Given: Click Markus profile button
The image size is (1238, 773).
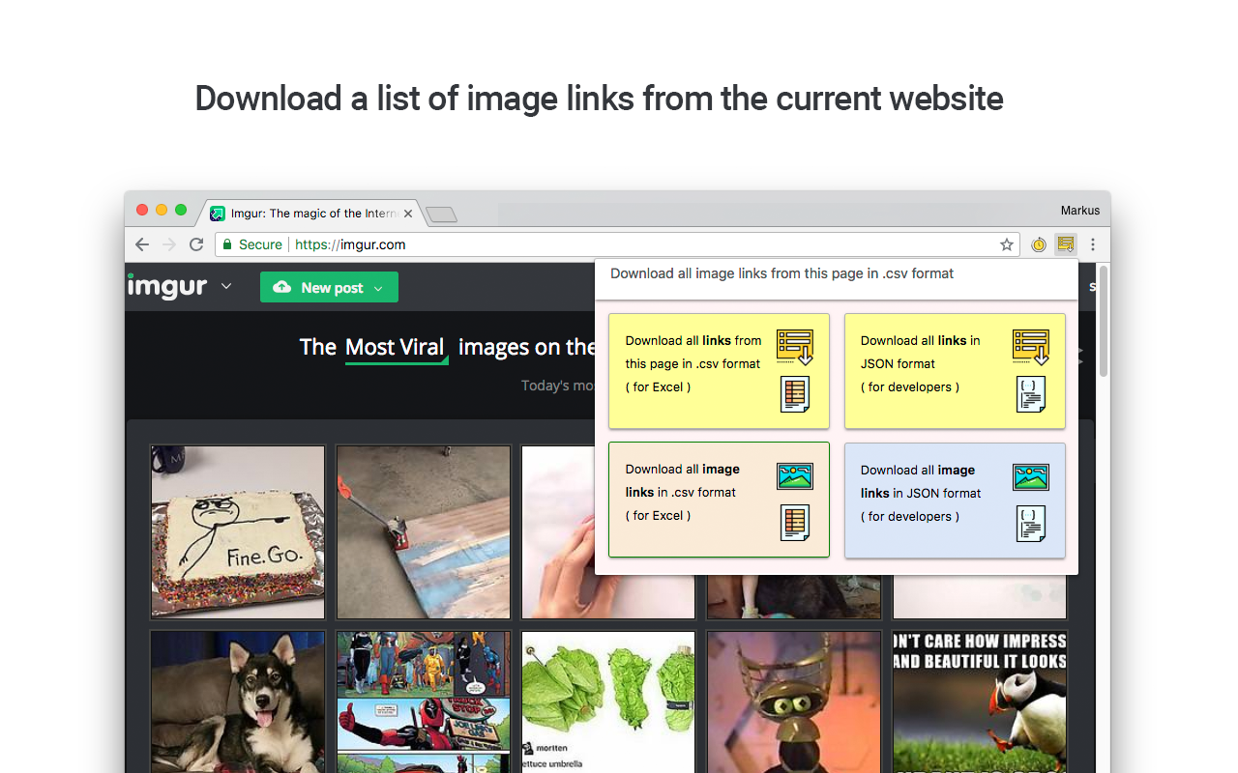Looking at the screenshot, I should [x=1079, y=210].
